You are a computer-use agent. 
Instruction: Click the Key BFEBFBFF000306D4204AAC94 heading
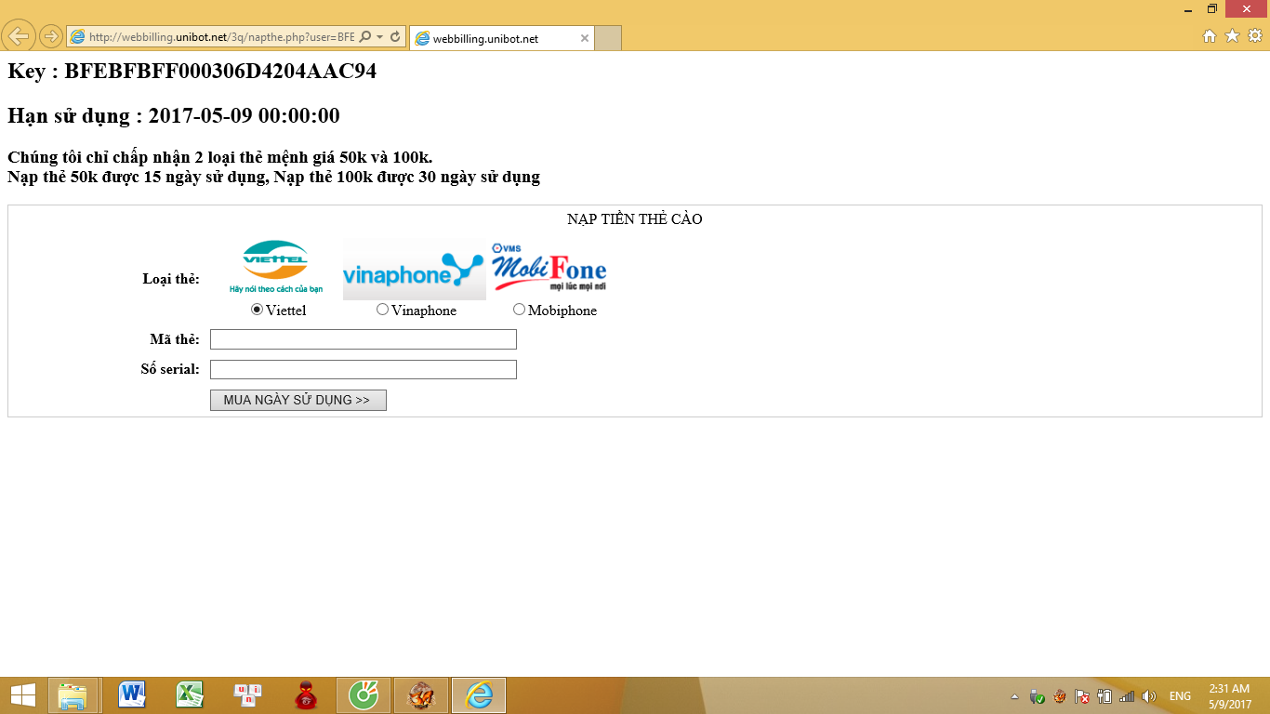pyautogui.click(x=192, y=71)
